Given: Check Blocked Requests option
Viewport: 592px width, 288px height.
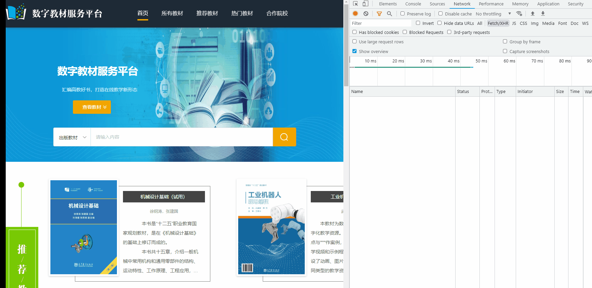Looking at the screenshot, I should (x=405, y=32).
